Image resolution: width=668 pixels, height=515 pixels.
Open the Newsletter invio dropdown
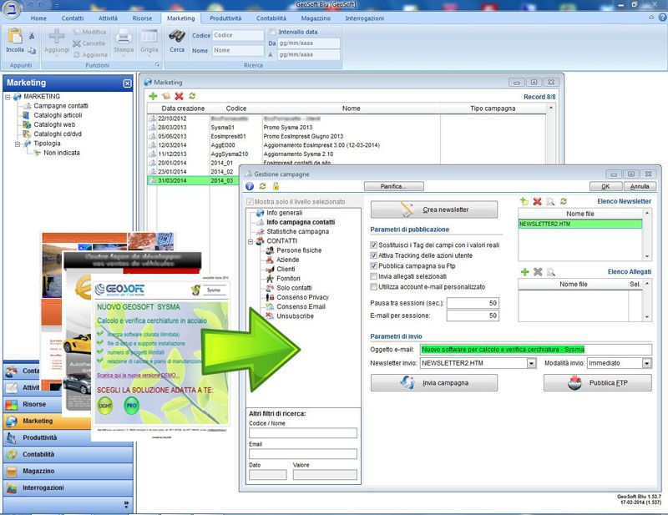point(531,364)
